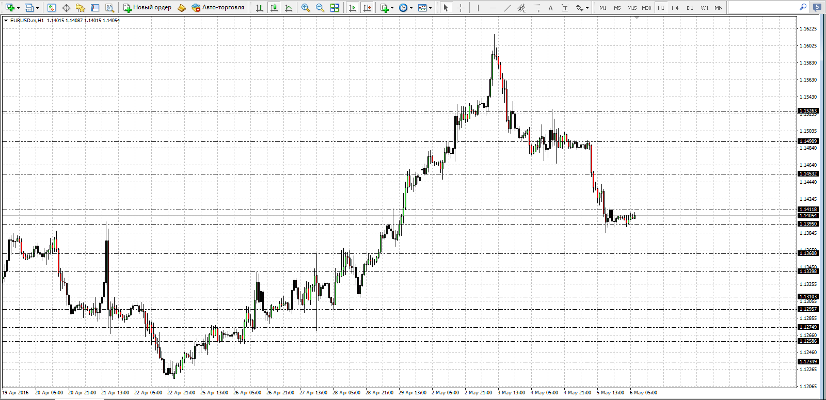Viewport: 826px width, 400px height.
Task: Zoom out of the chart
Action: [320, 8]
